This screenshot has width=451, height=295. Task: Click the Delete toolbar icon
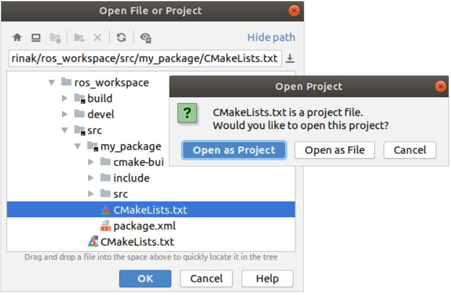click(97, 37)
